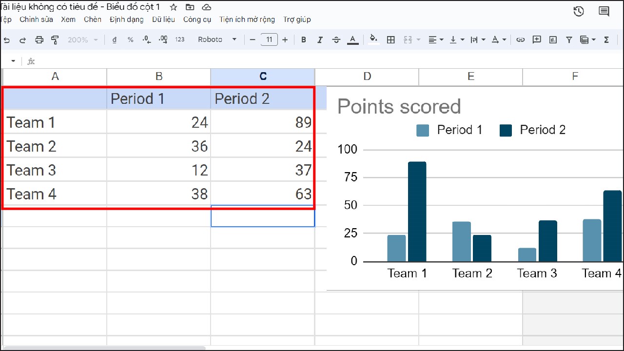Click the print icon
Screen dimensions: 624x351
(x=39, y=40)
